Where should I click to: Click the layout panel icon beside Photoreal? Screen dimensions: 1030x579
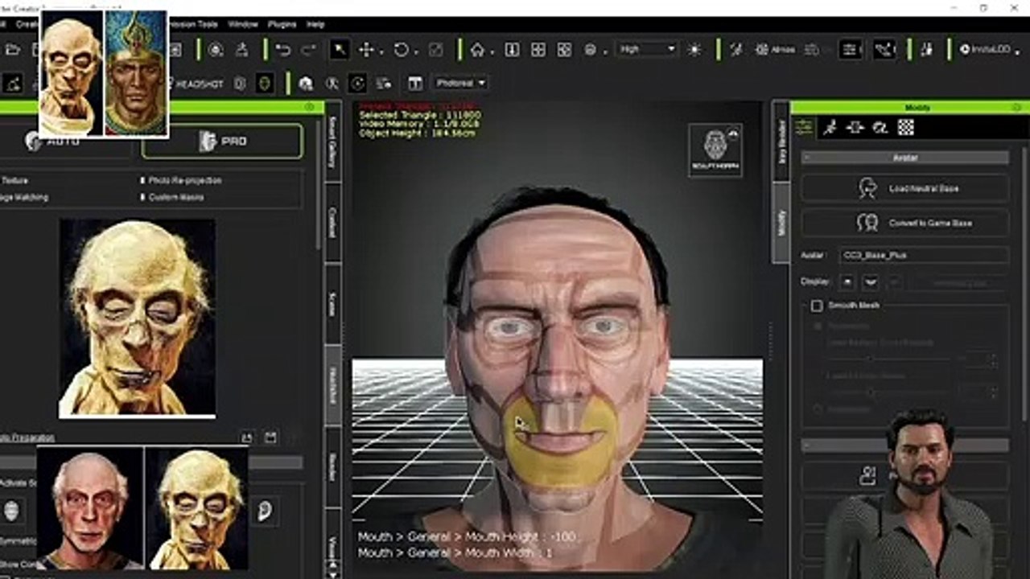(415, 83)
